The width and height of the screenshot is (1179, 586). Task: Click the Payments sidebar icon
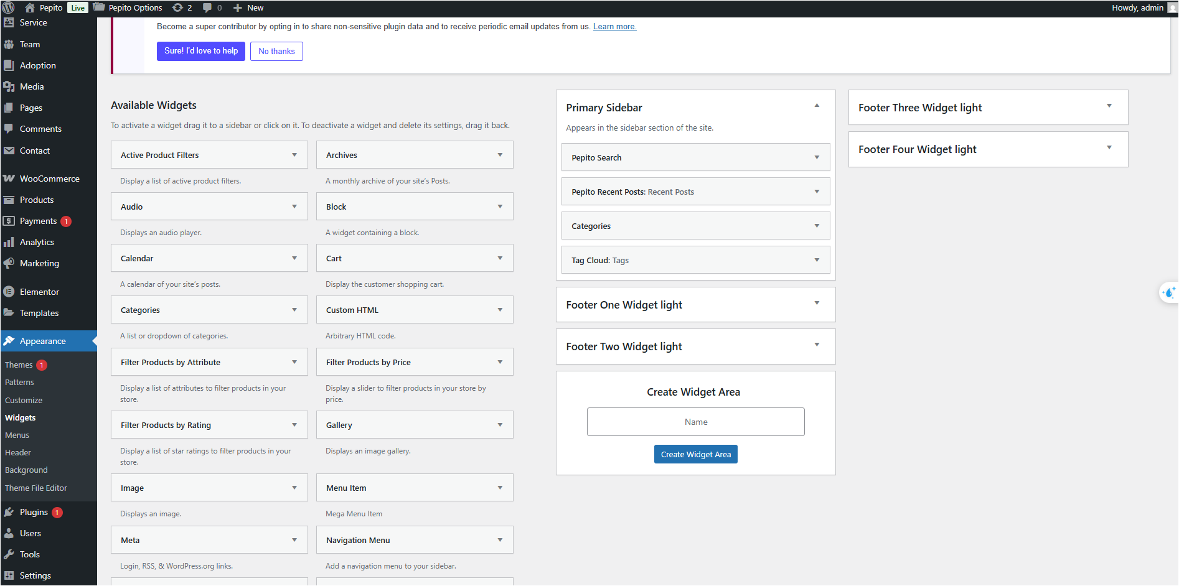pyautogui.click(x=9, y=221)
